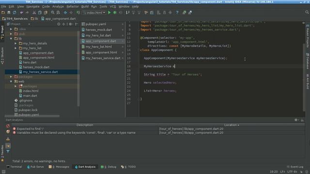Image resolution: width=310 pixels, height=174 pixels.
Task: Select main.dart in the project tree
Action: point(30,96)
